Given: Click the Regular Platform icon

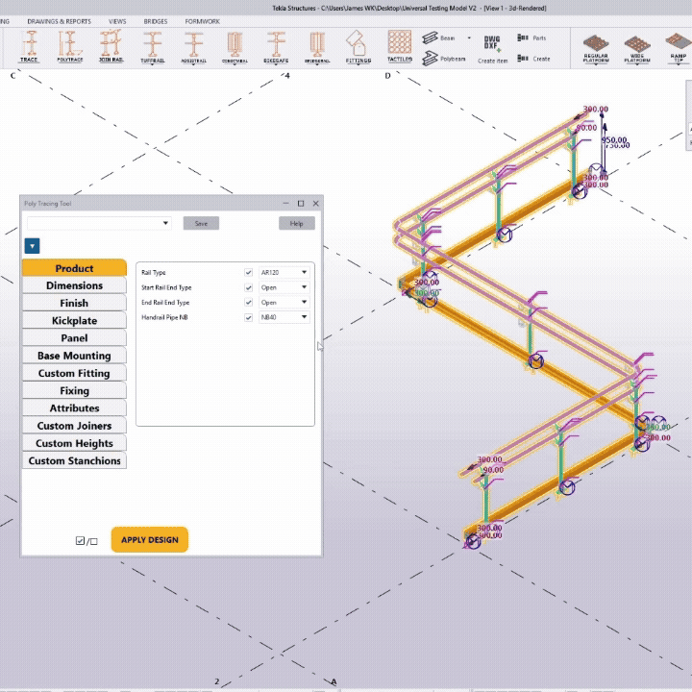Looking at the screenshot, I should coord(596,46).
